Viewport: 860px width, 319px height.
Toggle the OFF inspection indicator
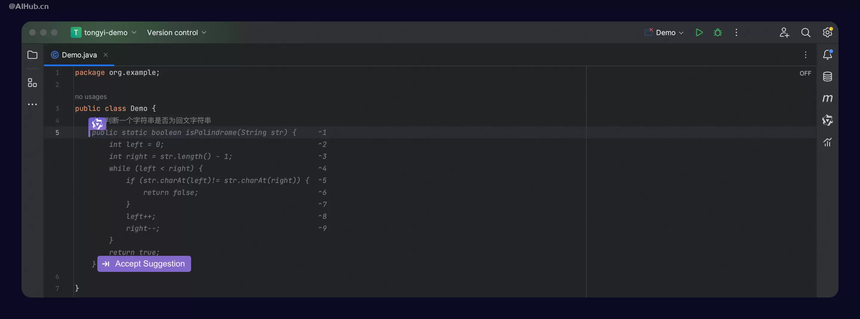[x=805, y=73]
